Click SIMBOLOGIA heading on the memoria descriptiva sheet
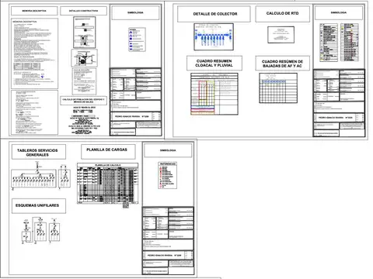 pos(135,12)
